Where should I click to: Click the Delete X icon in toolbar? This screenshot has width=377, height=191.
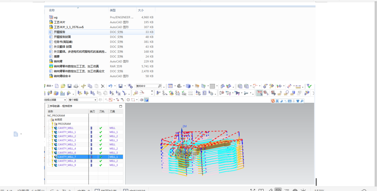coord(103,86)
